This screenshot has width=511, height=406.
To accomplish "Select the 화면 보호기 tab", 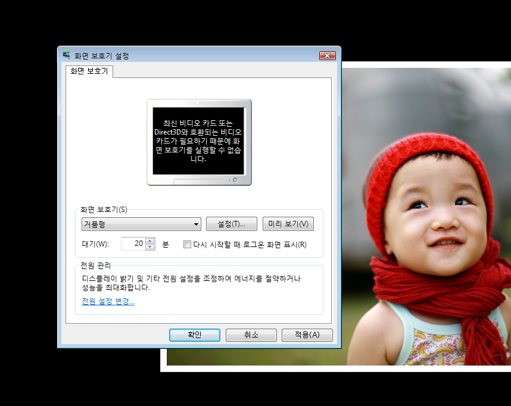I will click(89, 71).
